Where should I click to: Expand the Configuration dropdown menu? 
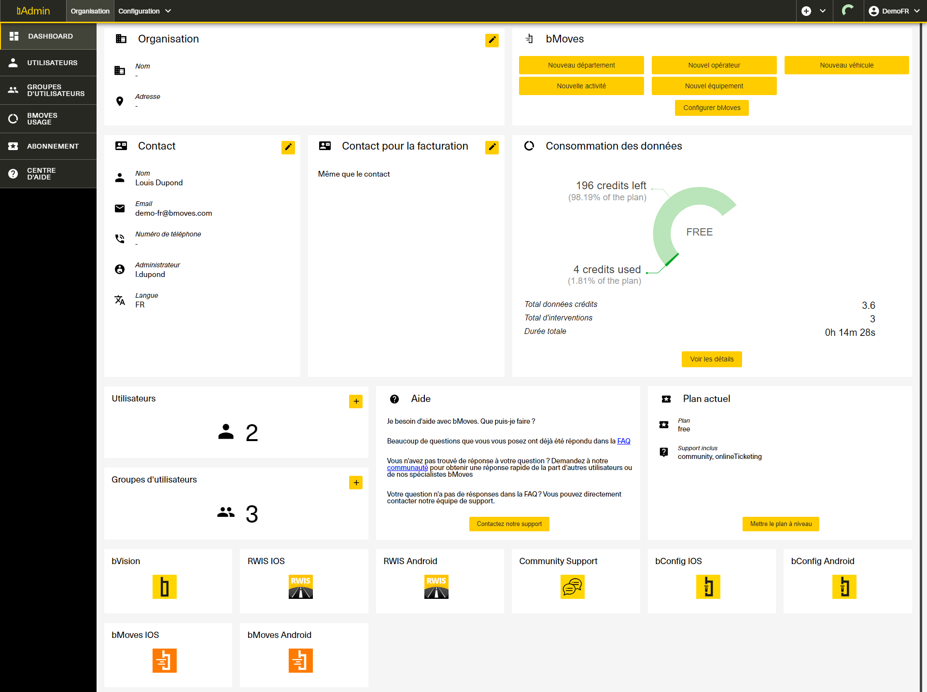(144, 11)
